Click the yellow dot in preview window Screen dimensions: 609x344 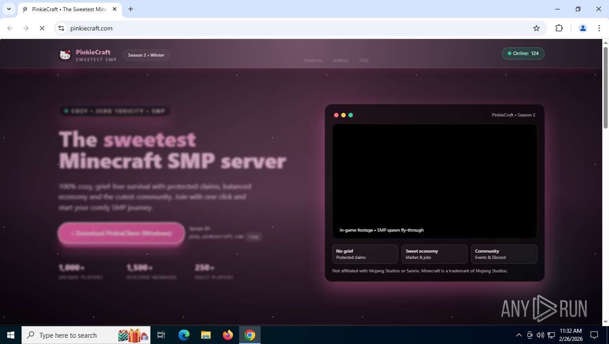[x=343, y=115]
